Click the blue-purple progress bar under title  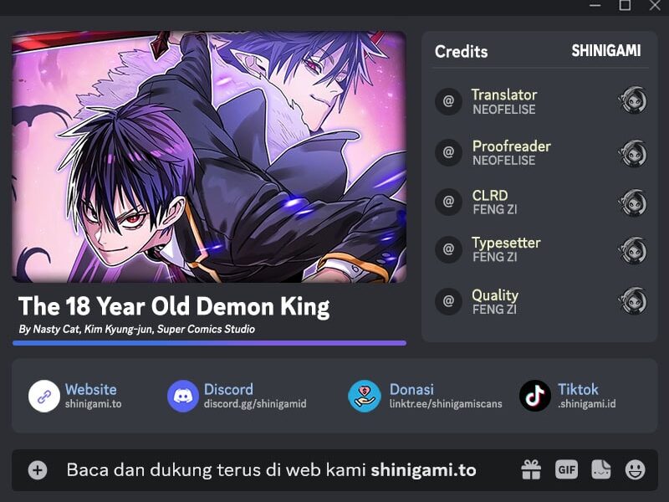209,343
